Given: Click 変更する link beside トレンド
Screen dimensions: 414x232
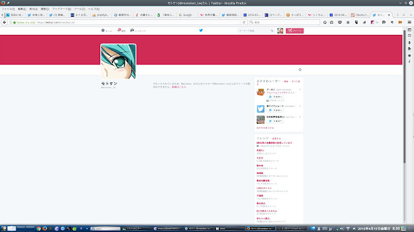Looking at the screenshot, I should tap(276, 139).
